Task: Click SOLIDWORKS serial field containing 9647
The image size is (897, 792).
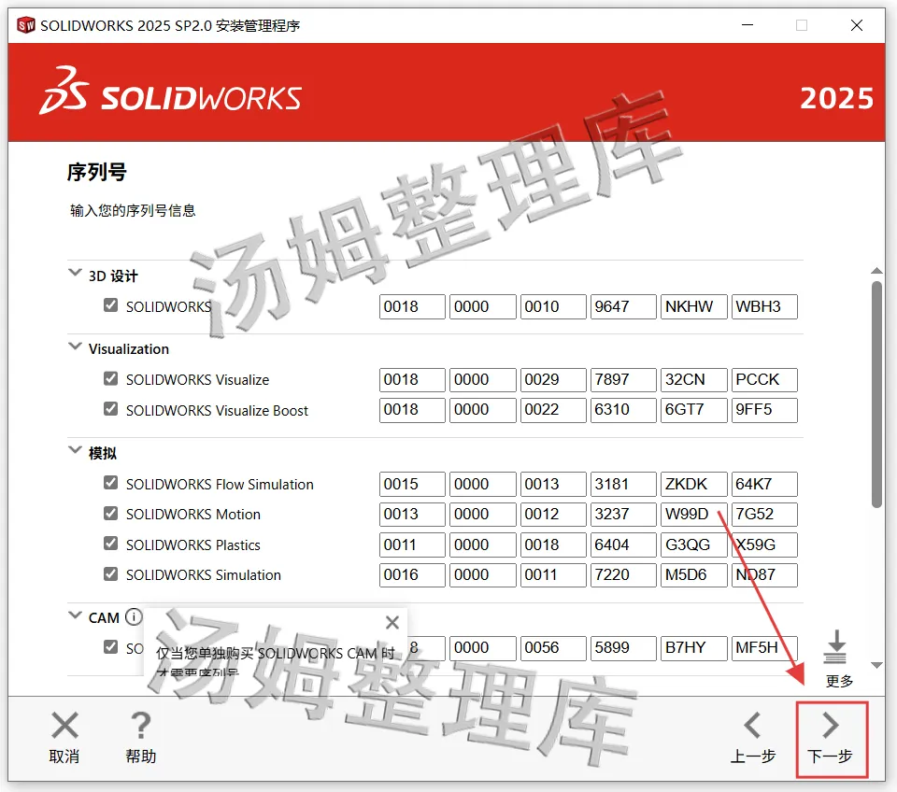Action: [623, 306]
